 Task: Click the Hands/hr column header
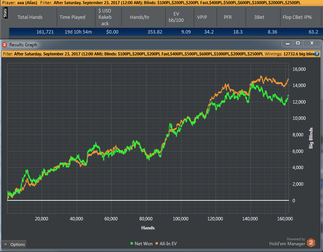pyautogui.click(x=139, y=17)
